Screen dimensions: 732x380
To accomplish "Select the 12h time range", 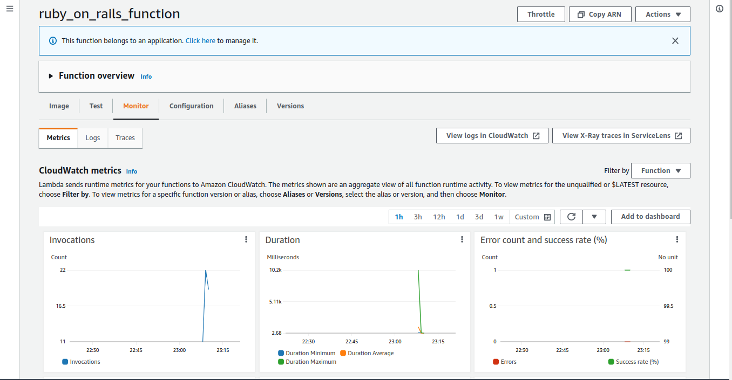I will tap(439, 217).
